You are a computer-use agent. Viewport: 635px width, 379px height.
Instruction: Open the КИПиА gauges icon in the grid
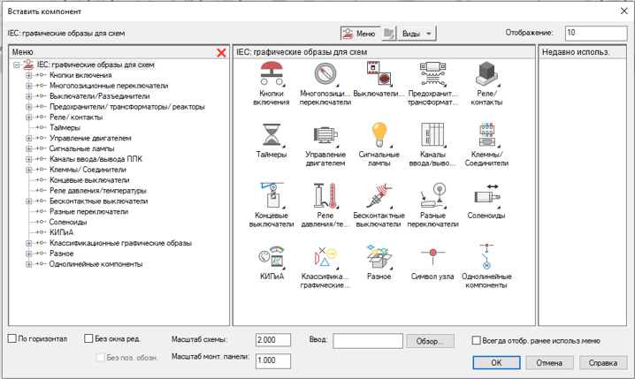click(x=272, y=257)
